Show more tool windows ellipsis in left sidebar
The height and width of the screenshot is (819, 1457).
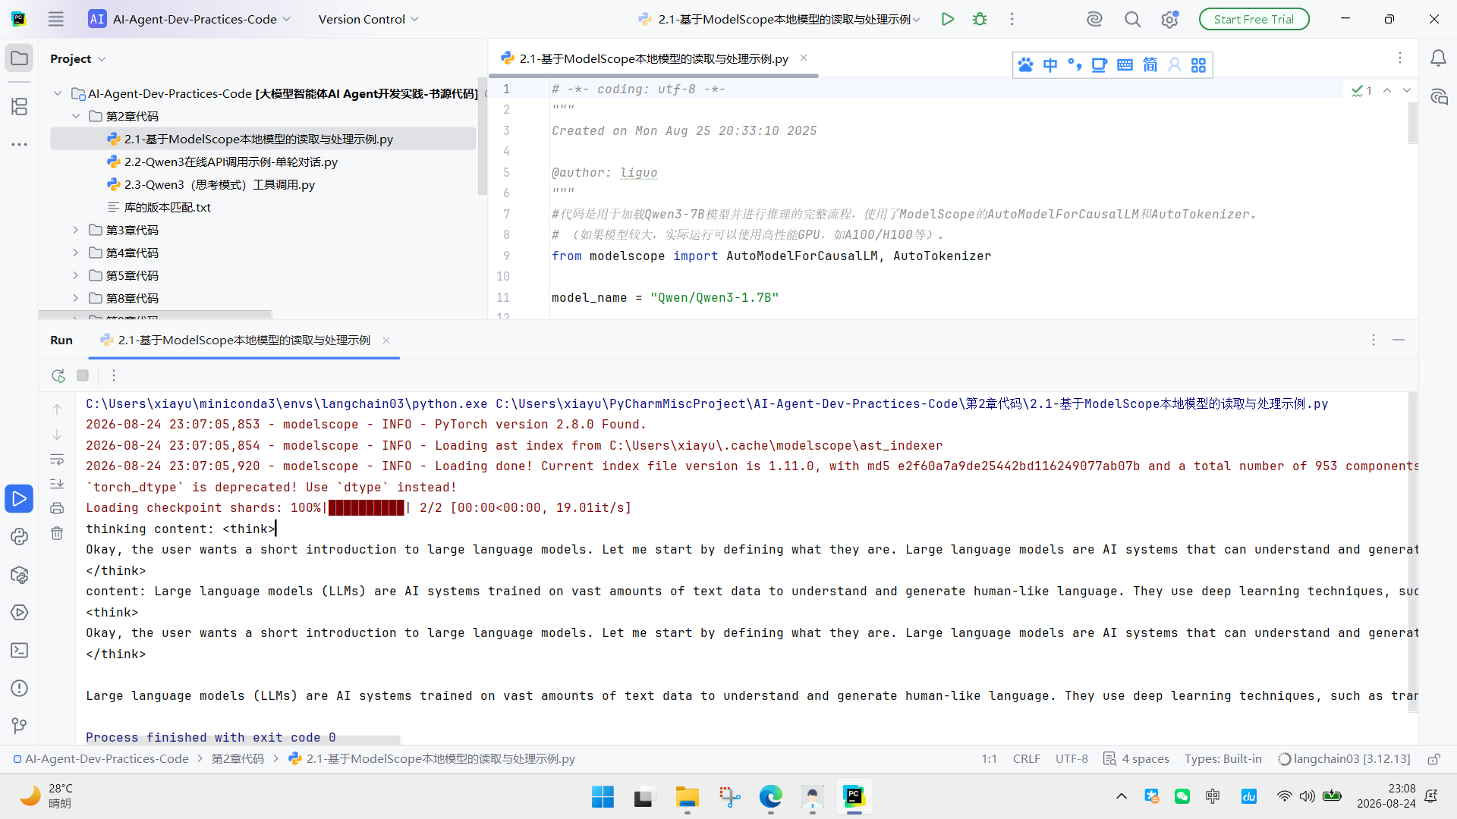(20, 144)
